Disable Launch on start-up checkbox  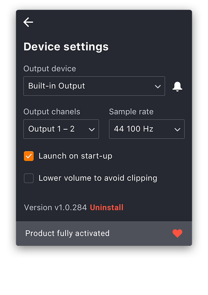(29, 156)
